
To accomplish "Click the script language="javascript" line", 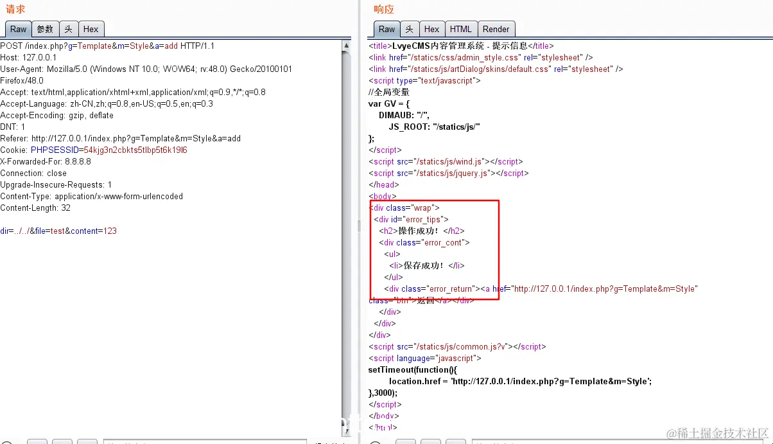I will [425, 359].
